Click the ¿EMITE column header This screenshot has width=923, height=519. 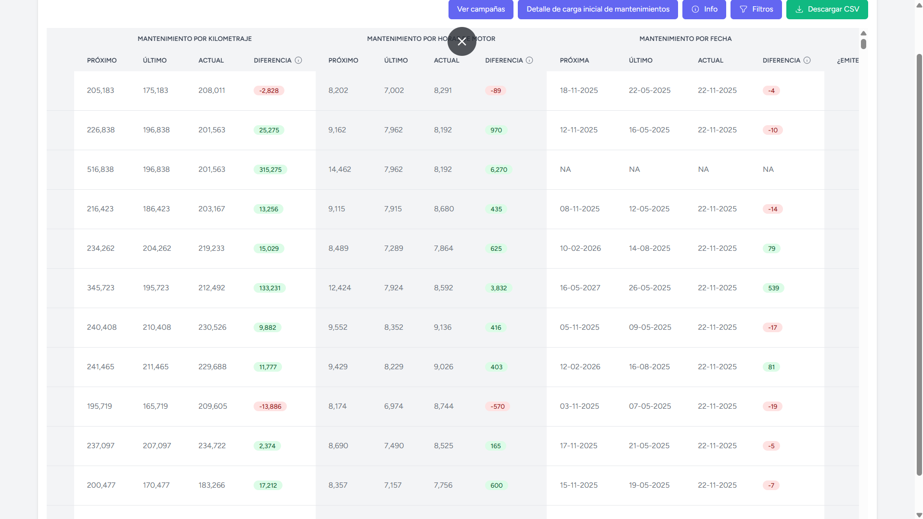click(x=847, y=60)
